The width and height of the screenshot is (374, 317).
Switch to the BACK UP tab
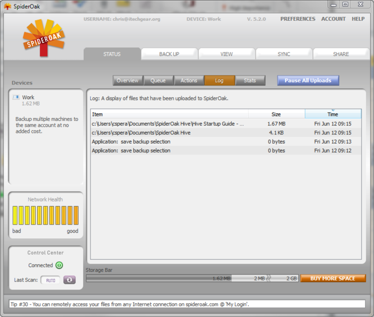pyautogui.click(x=169, y=54)
